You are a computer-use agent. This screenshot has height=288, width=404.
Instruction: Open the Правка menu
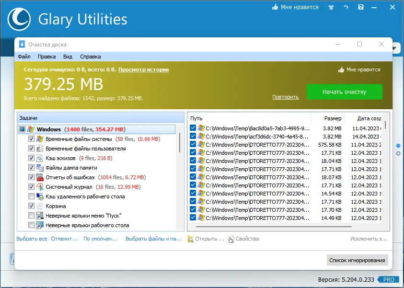click(46, 57)
